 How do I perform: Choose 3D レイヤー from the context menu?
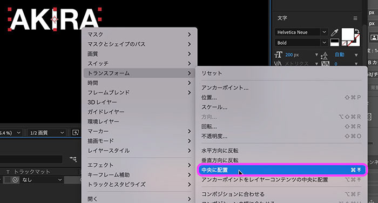coord(139,102)
